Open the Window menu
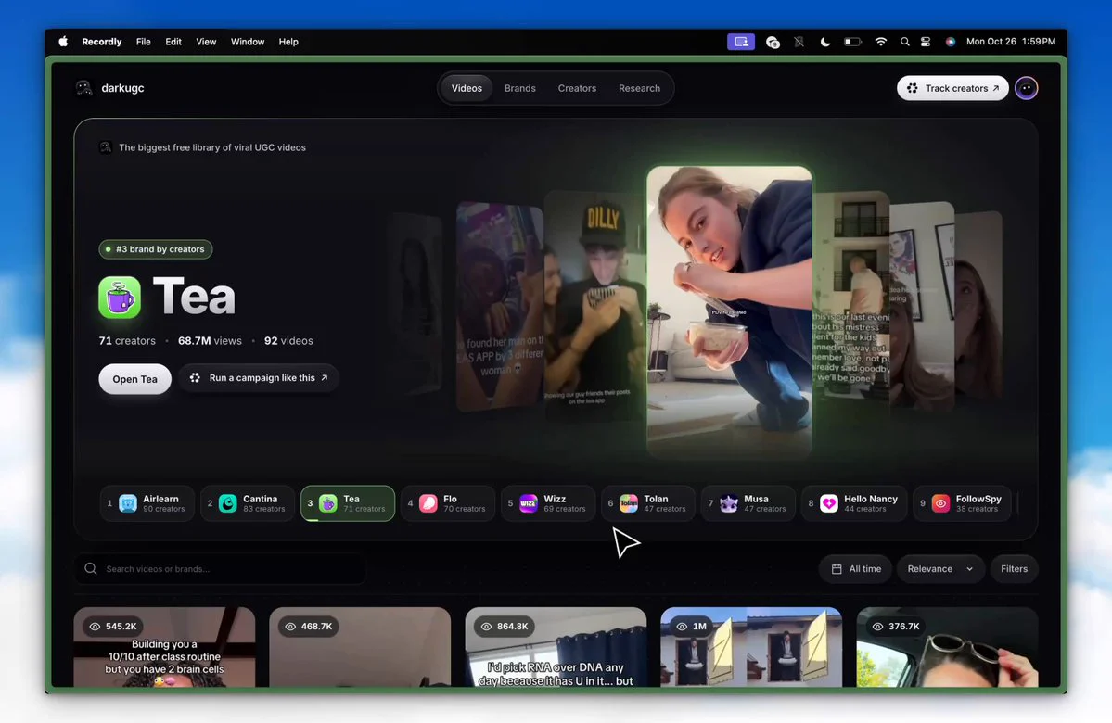Screen dimensions: 1112x723 click(248, 42)
